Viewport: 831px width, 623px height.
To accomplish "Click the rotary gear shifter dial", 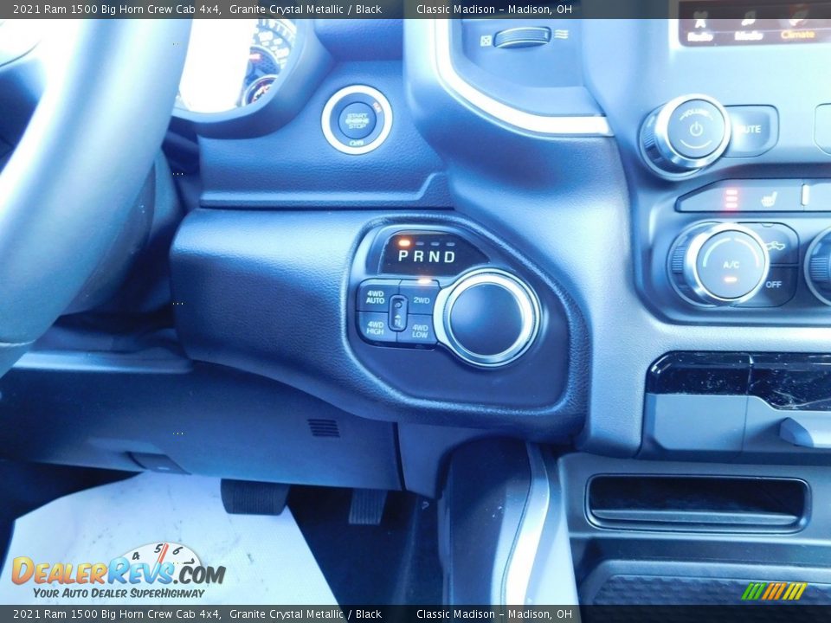I will 486,318.
